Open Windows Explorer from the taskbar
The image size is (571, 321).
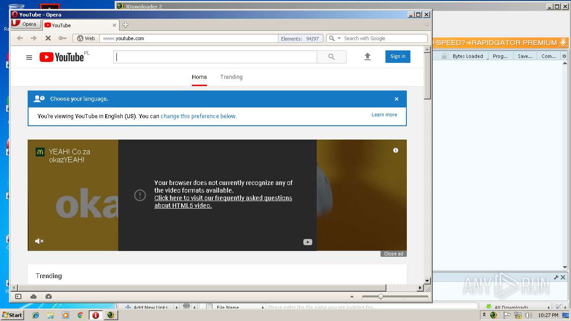tap(50, 315)
